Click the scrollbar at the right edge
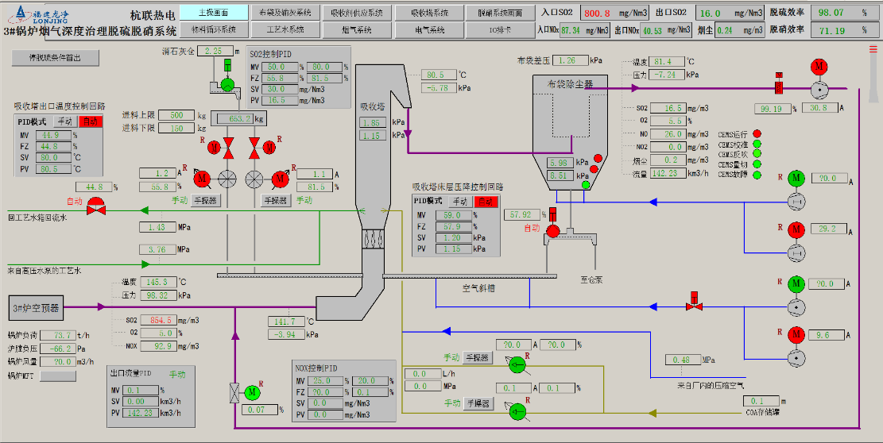Image resolution: width=883 pixels, height=443 pixels. (873, 238)
